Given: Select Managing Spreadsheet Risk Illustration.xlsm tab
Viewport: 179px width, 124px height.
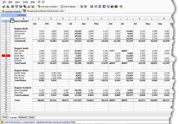Looking at the screenshot, I should pyautogui.click(x=43, y=11).
